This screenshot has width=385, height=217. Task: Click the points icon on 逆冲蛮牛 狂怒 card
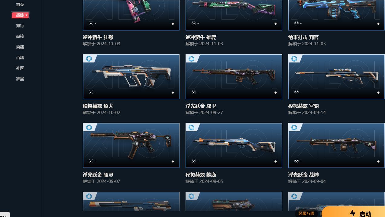(x=91, y=23)
